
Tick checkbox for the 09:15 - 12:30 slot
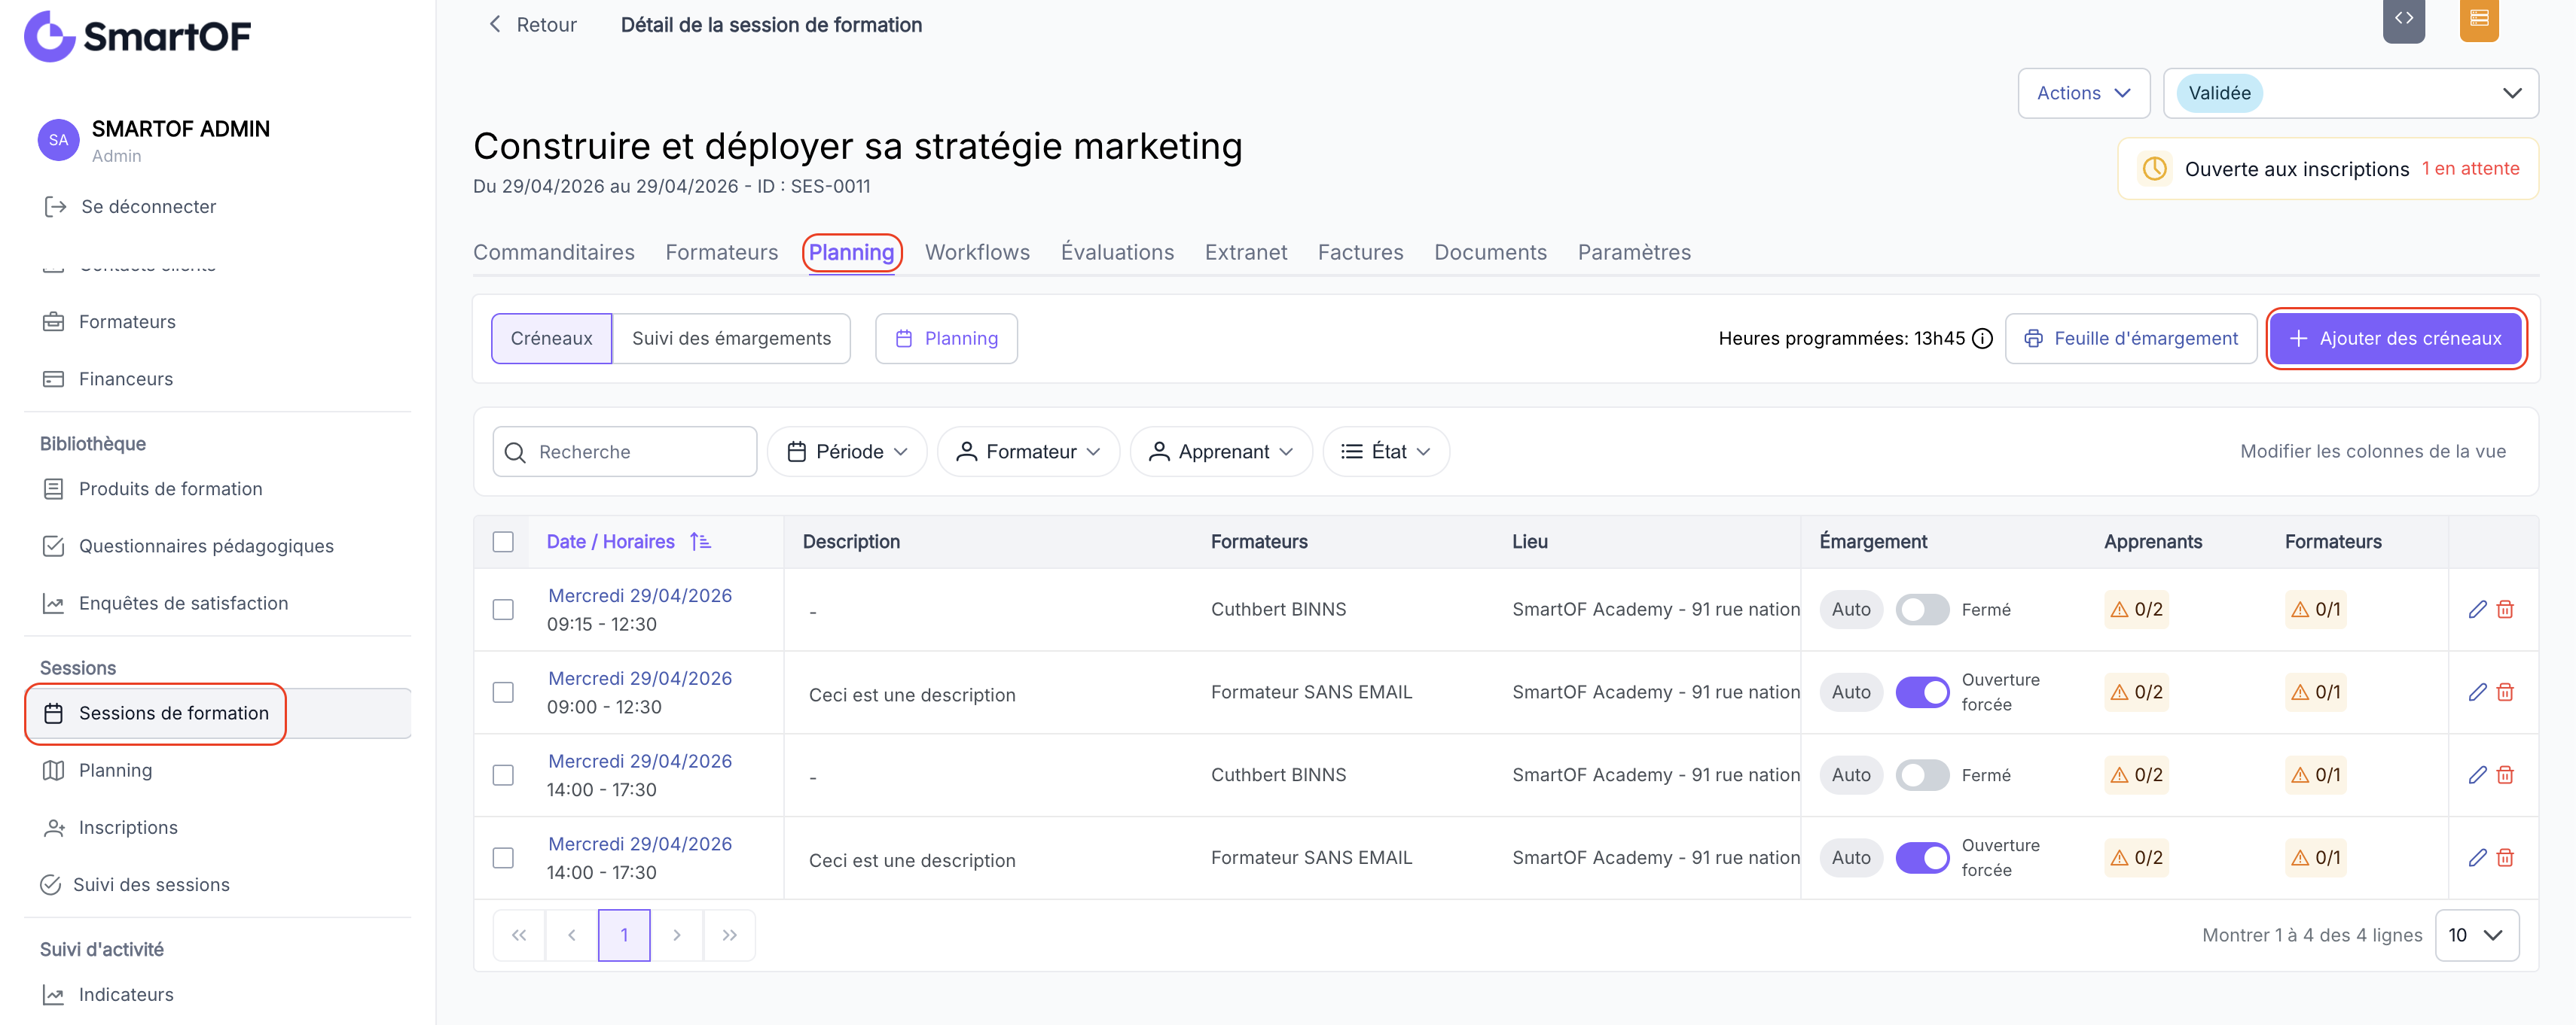(503, 610)
